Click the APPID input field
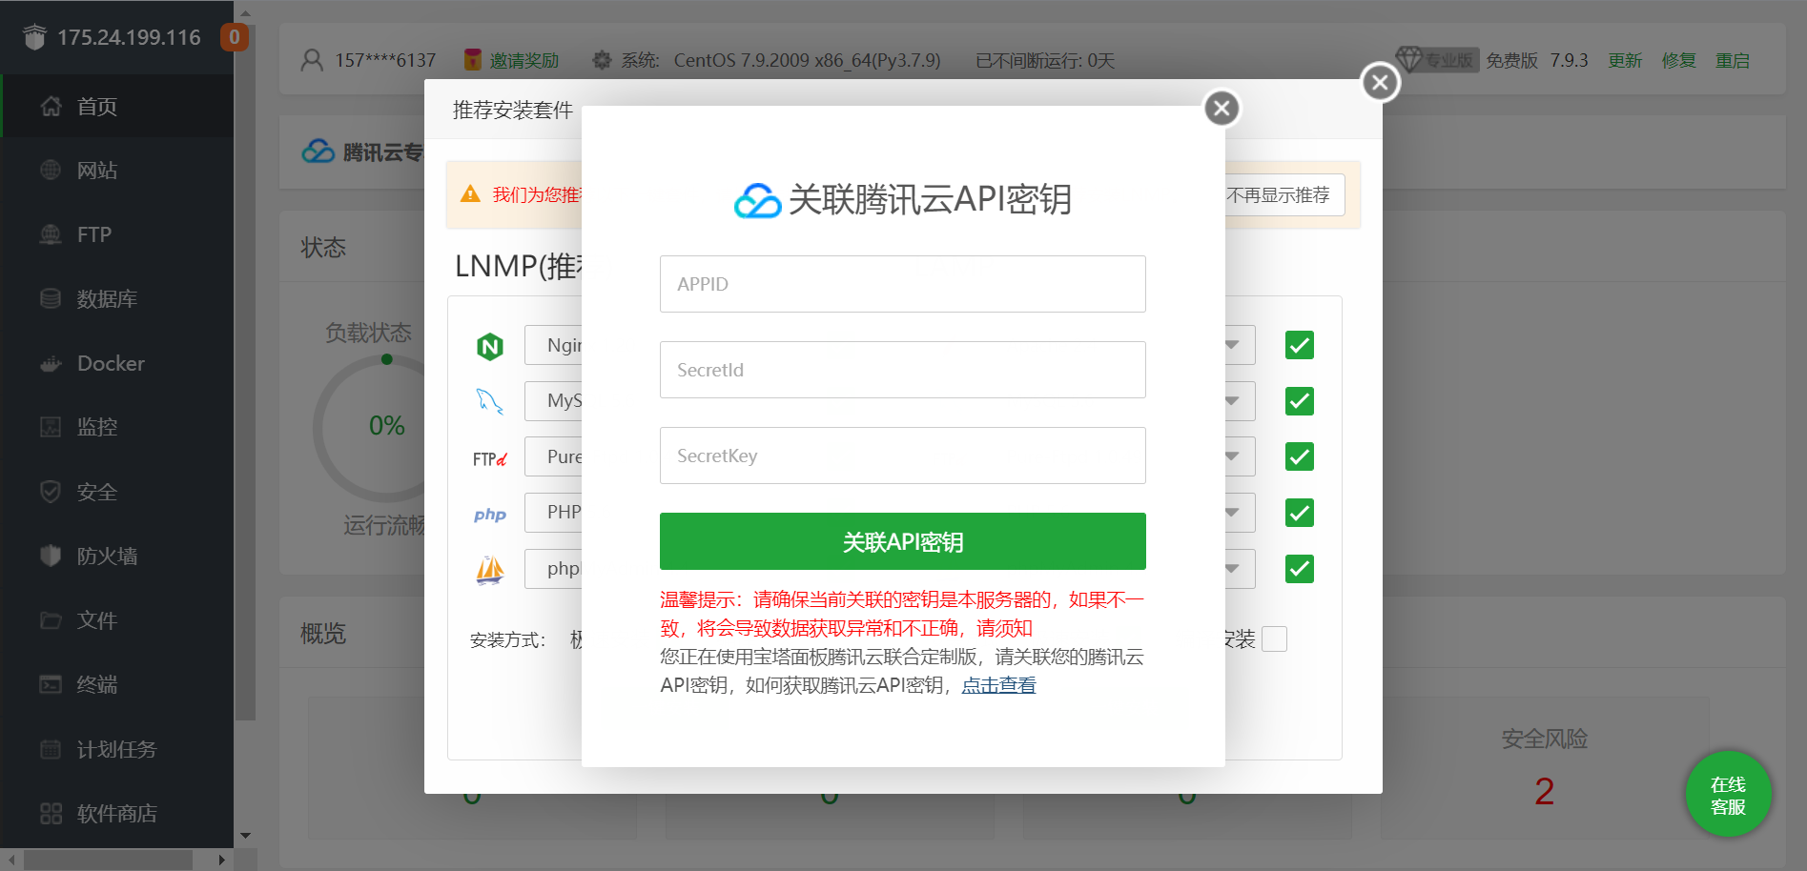The width and height of the screenshot is (1807, 871). pos(902,284)
